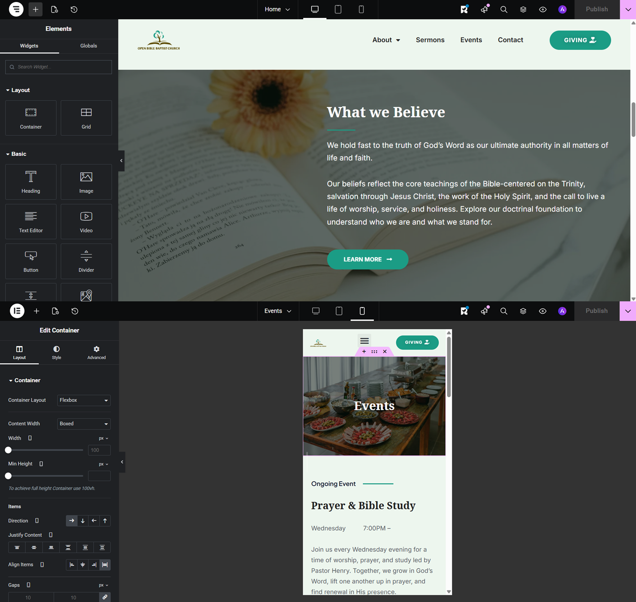Click the Video widget icon
Screen dimensions: 636x602
[86, 217]
